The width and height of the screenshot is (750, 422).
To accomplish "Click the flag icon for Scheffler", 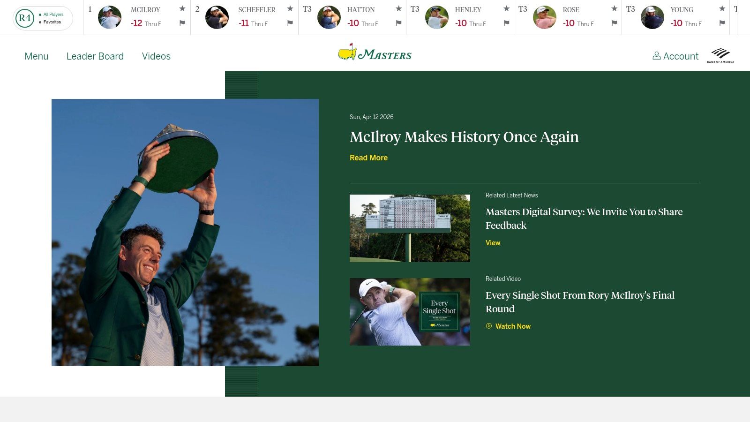I will pos(290,23).
